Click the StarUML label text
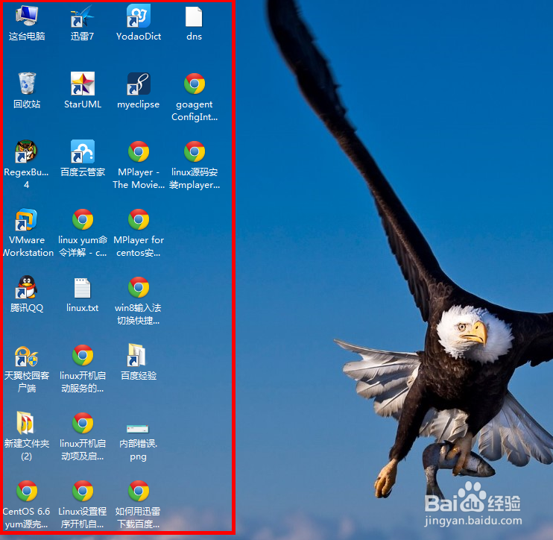Image resolution: width=553 pixels, height=540 pixels. [83, 104]
